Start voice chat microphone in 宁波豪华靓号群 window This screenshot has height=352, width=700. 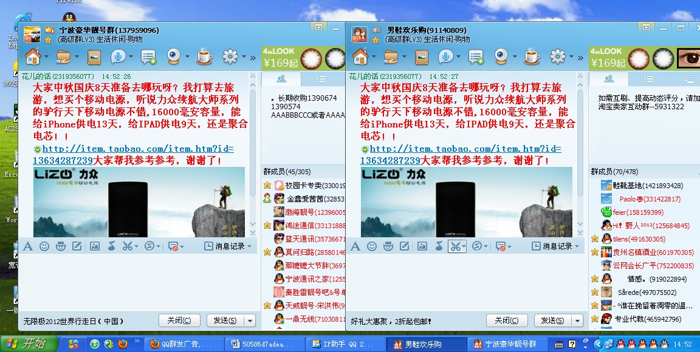(118, 56)
